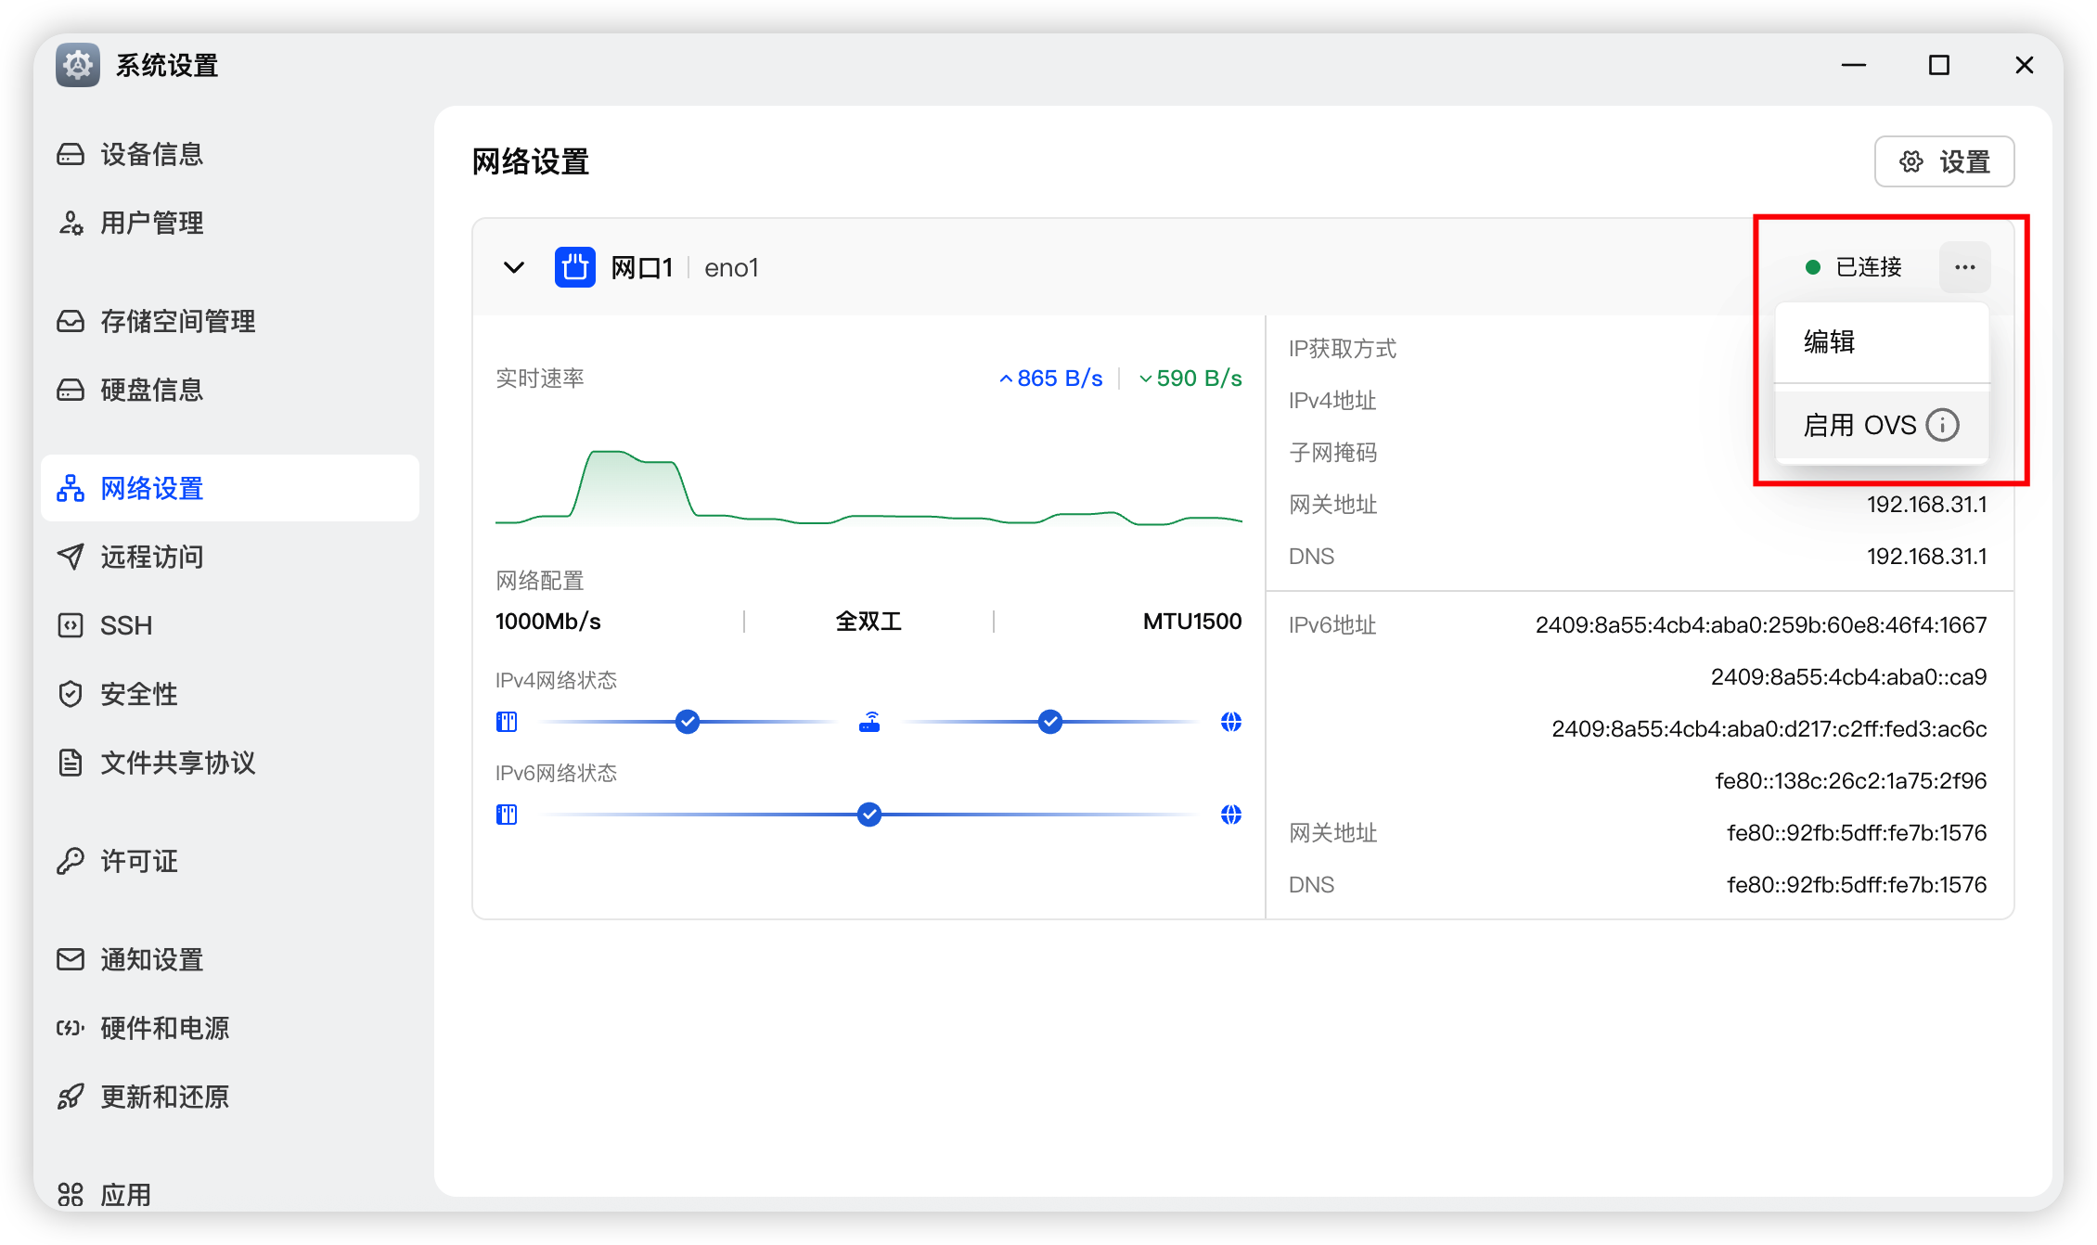Collapse the 网口1 panel chevron
The height and width of the screenshot is (1245, 2097).
coord(513,267)
